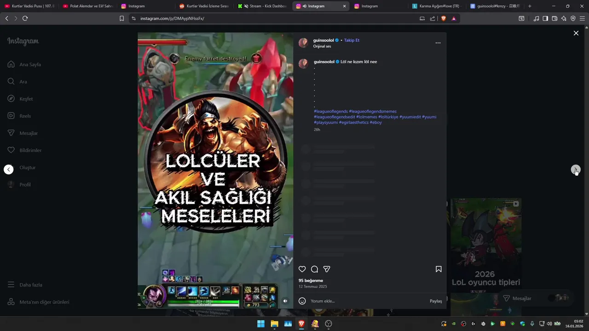This screenshot has height=331, width=589.
Task: Mute the reel audio with the speaker icon
Action: click(285, 301)
